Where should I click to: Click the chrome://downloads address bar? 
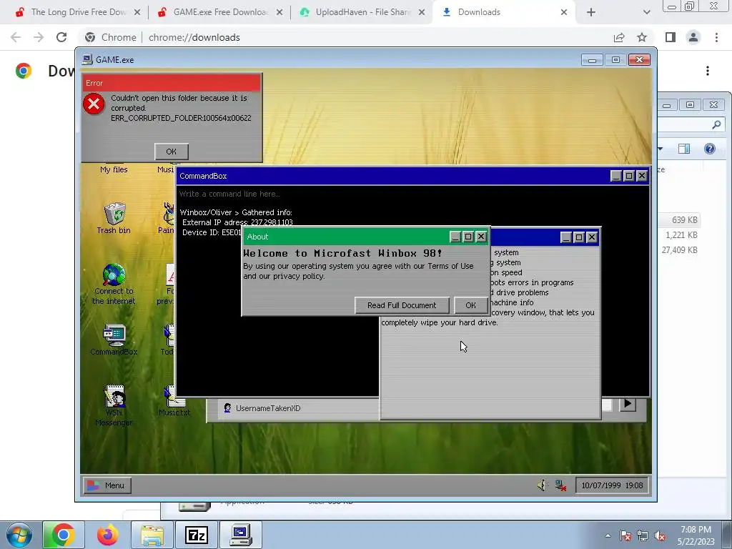pyautogui.click(x=345, y=37)
